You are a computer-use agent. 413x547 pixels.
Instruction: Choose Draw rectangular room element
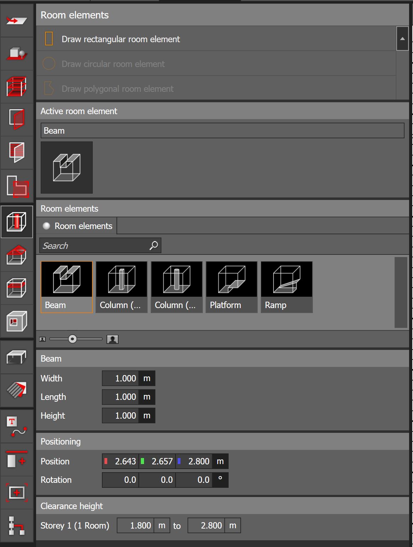pos(216,39)
